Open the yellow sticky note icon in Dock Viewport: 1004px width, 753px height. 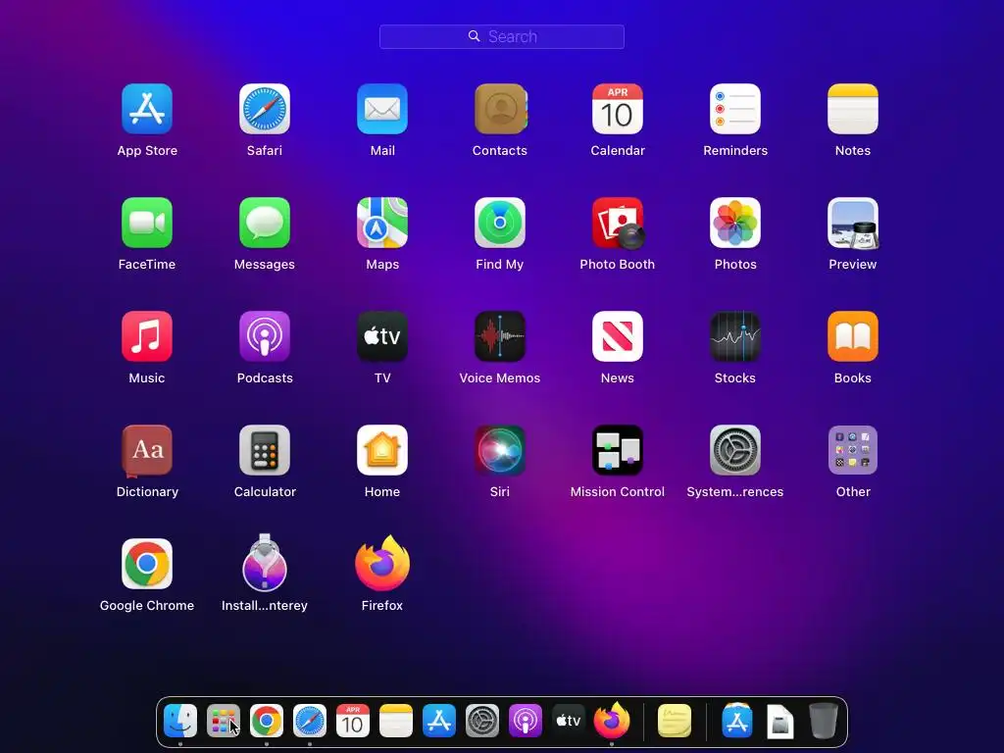click(x=675, y=721)
